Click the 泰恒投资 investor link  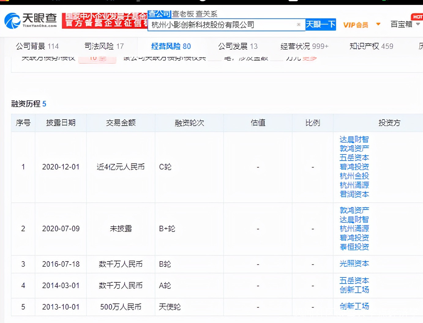354,247
